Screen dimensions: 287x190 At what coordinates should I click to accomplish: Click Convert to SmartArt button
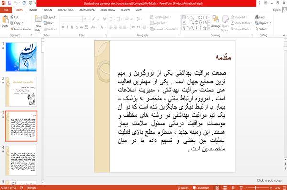coord(164,29)
